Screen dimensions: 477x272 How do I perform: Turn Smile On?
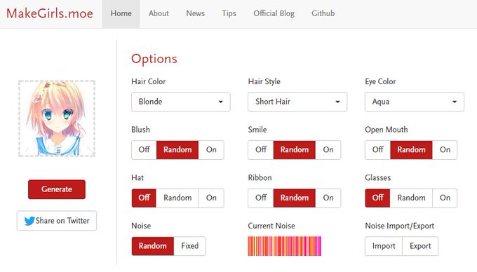(328, 150)
